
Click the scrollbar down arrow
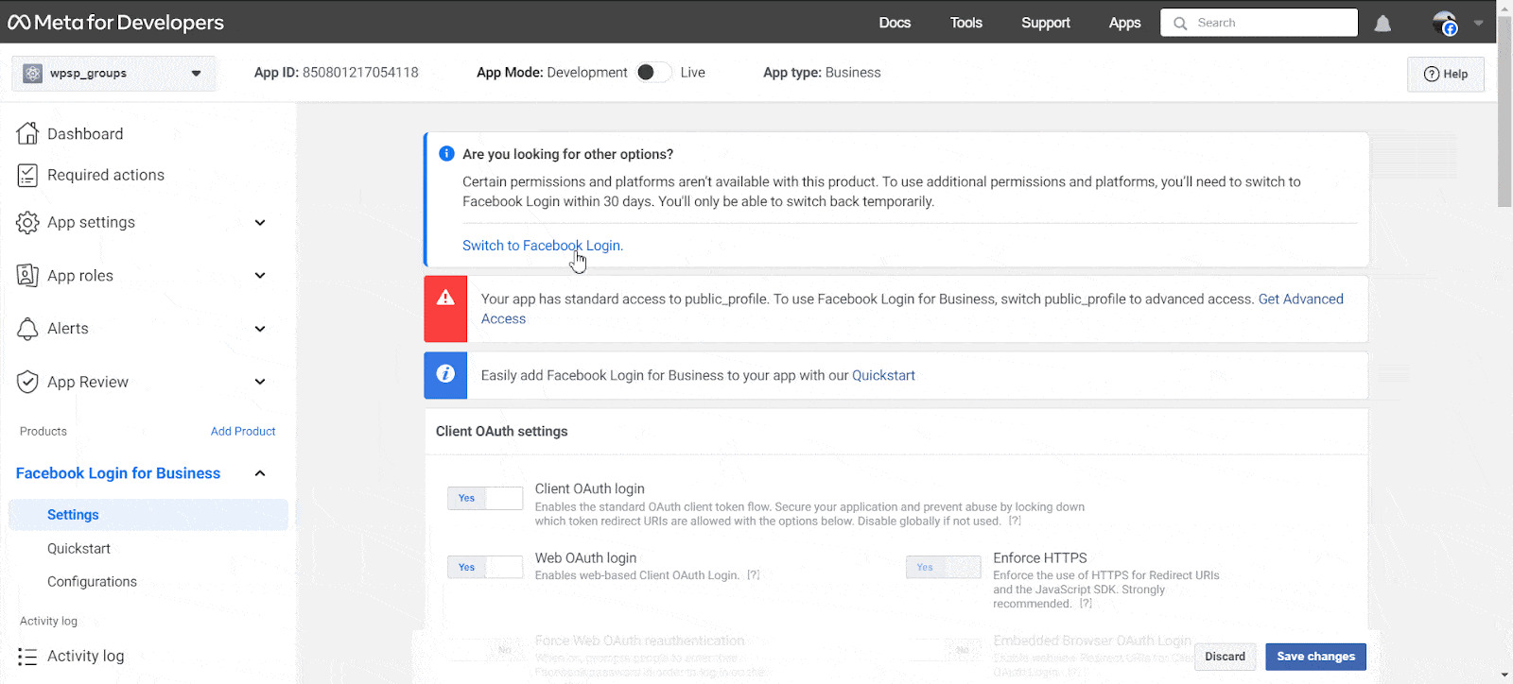tap(1504, 675)
